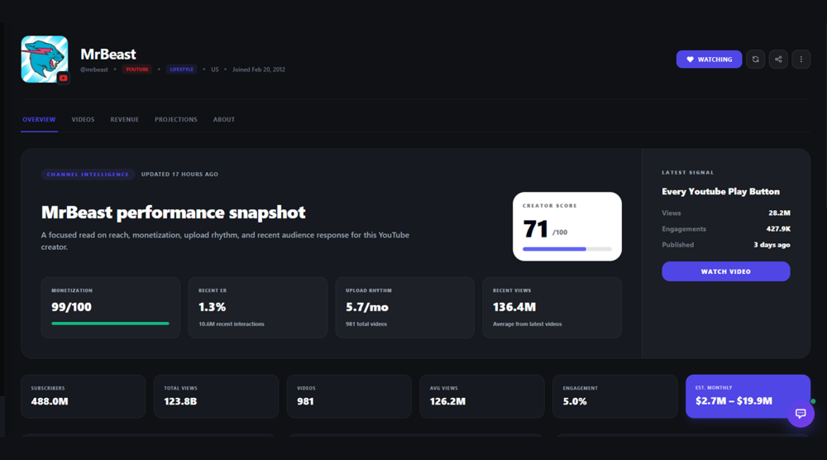Image resolution: width=827 pixels, height=460 pixels.
Task: Click the YouTube badge on the MrBeast avatar
Action: pos(64,78)
